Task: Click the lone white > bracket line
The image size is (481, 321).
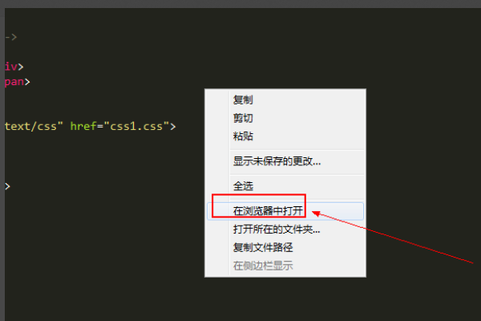Action: [7, 186]
